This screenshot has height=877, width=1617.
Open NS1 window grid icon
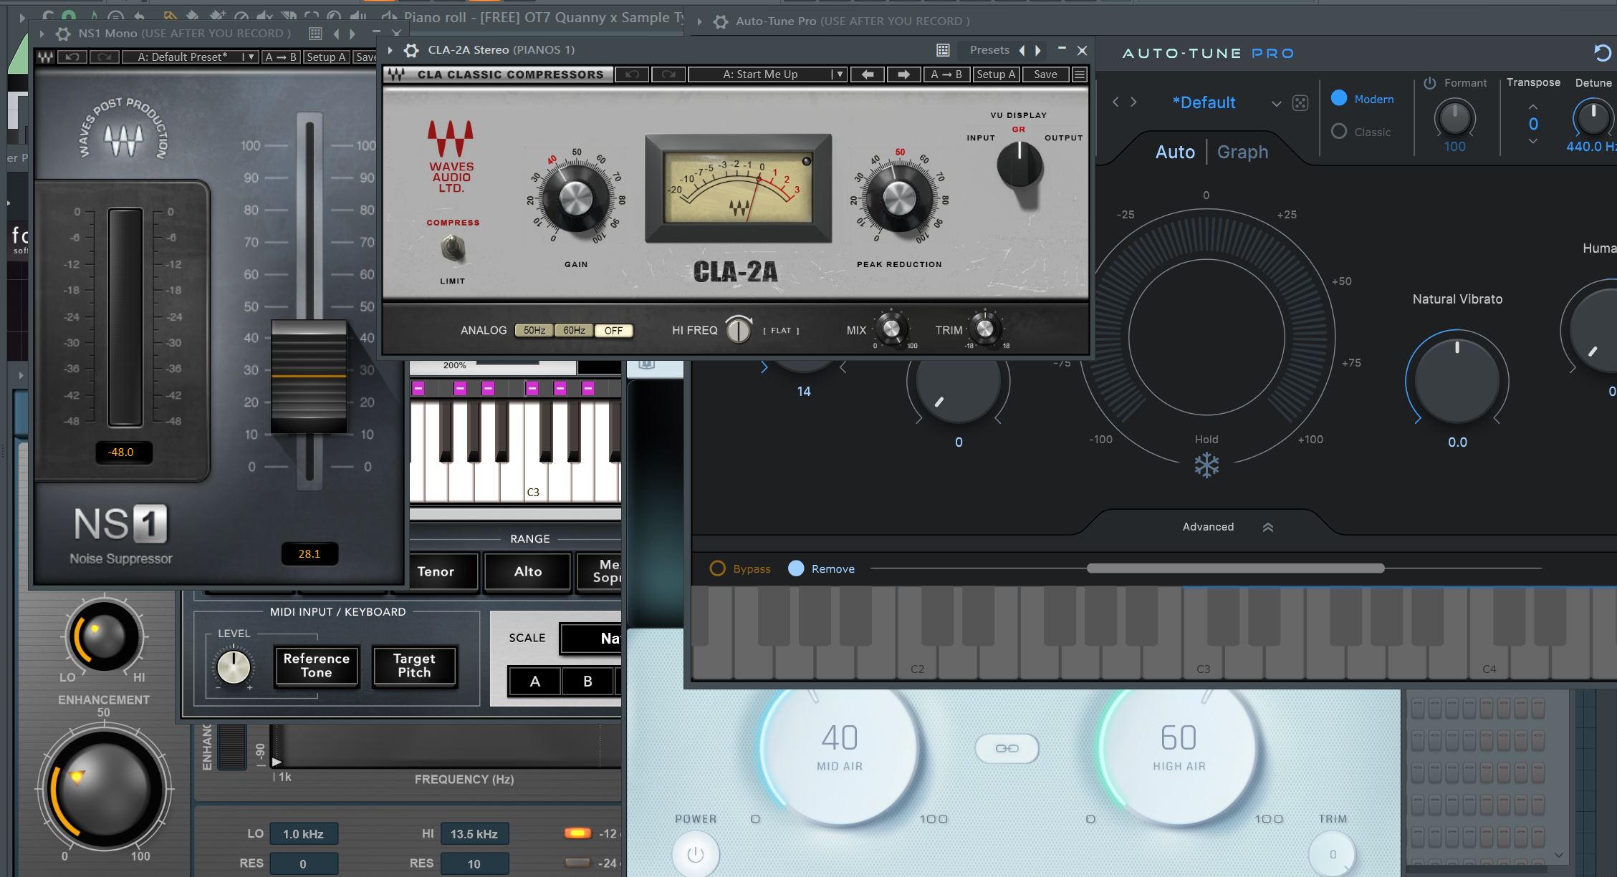pyautogui.click(x=315, y=34)
